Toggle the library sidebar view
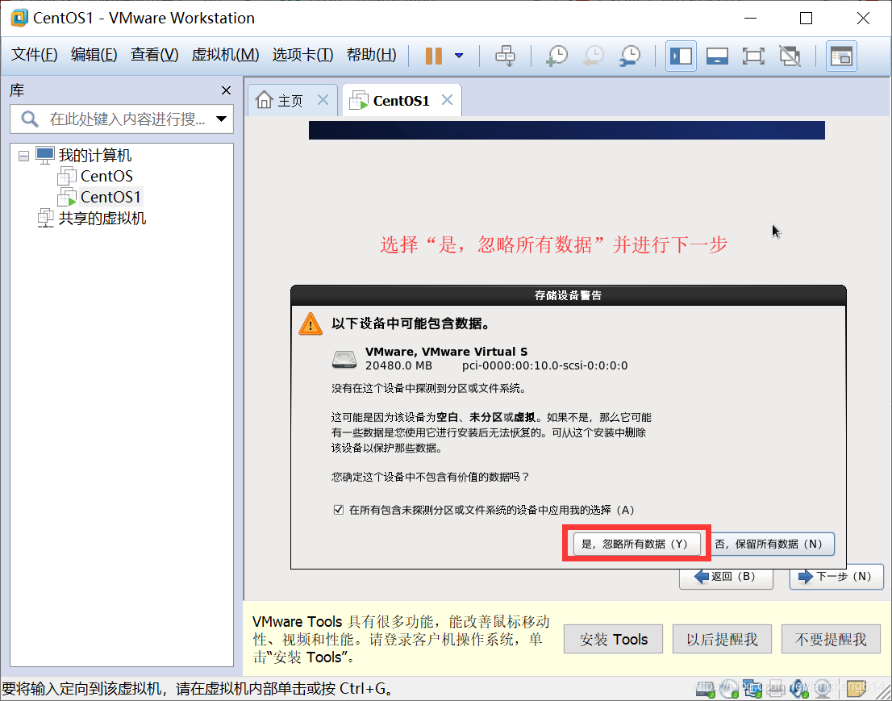Viewport: 892px width, 701px height. point(681,56)
